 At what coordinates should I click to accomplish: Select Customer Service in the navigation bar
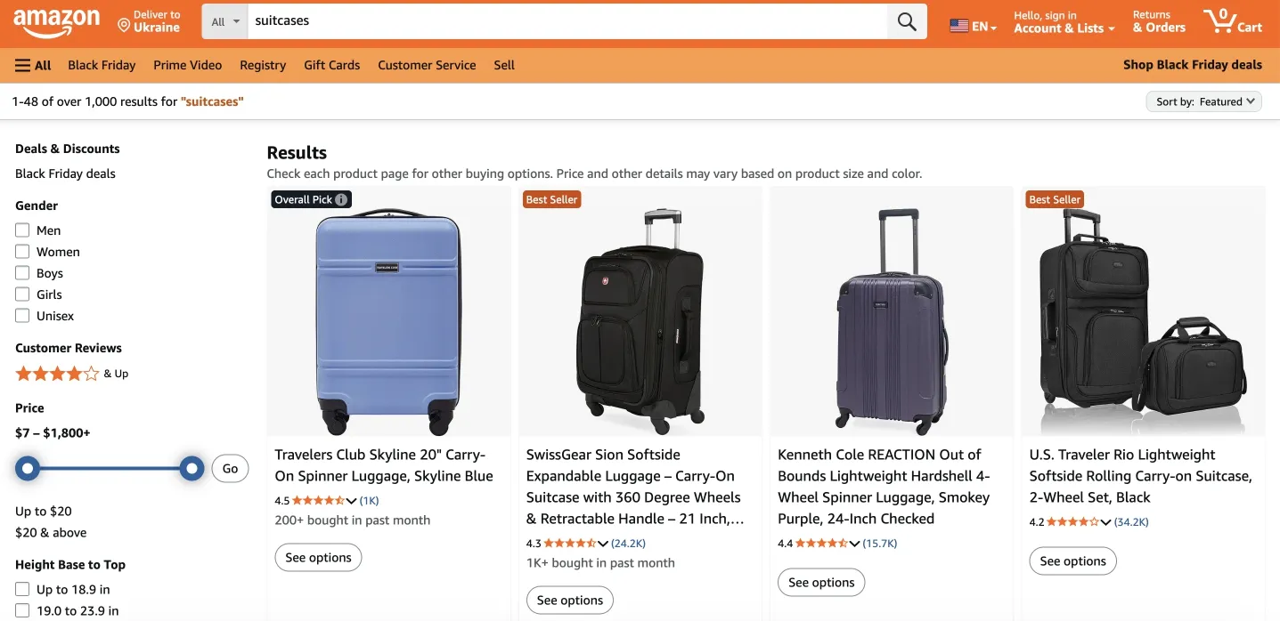[428, 64]
